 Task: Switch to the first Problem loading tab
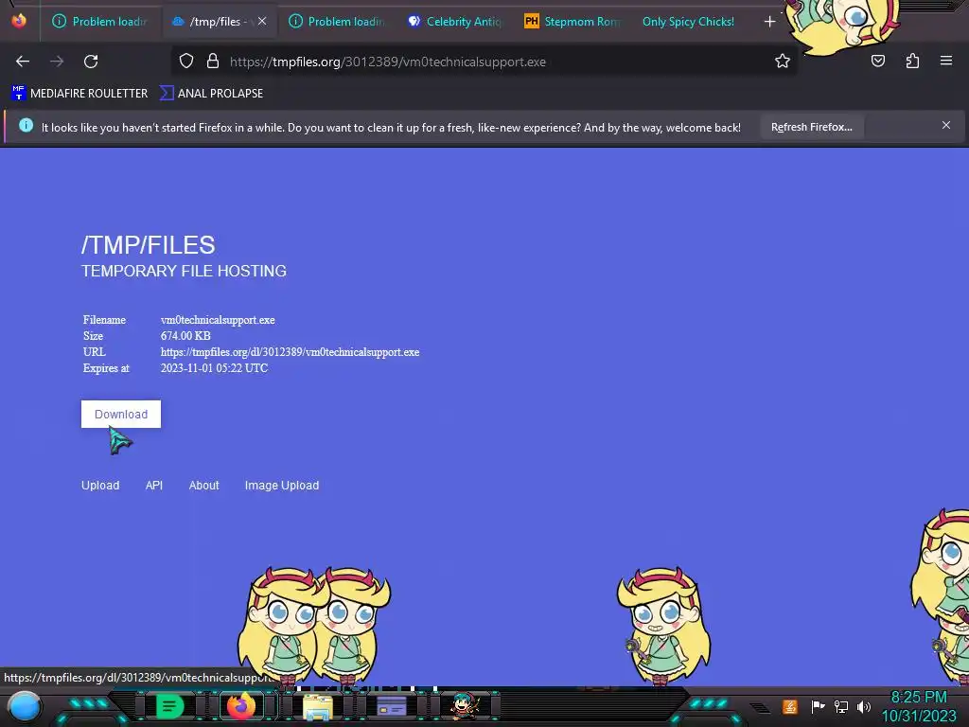pos(99,22)
